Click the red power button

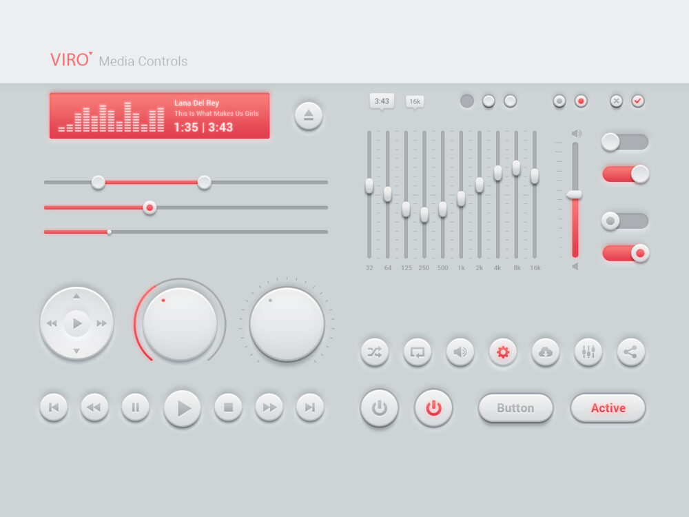[x=433, y=407]
